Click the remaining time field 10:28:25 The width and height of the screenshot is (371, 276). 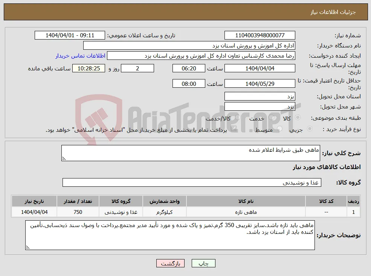(x=89, y=69)
